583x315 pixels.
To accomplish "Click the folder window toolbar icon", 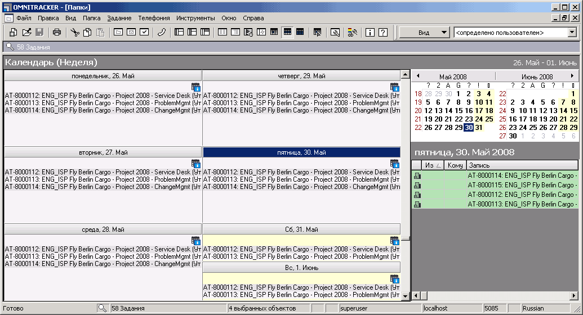I will click(x=118, y=32).
